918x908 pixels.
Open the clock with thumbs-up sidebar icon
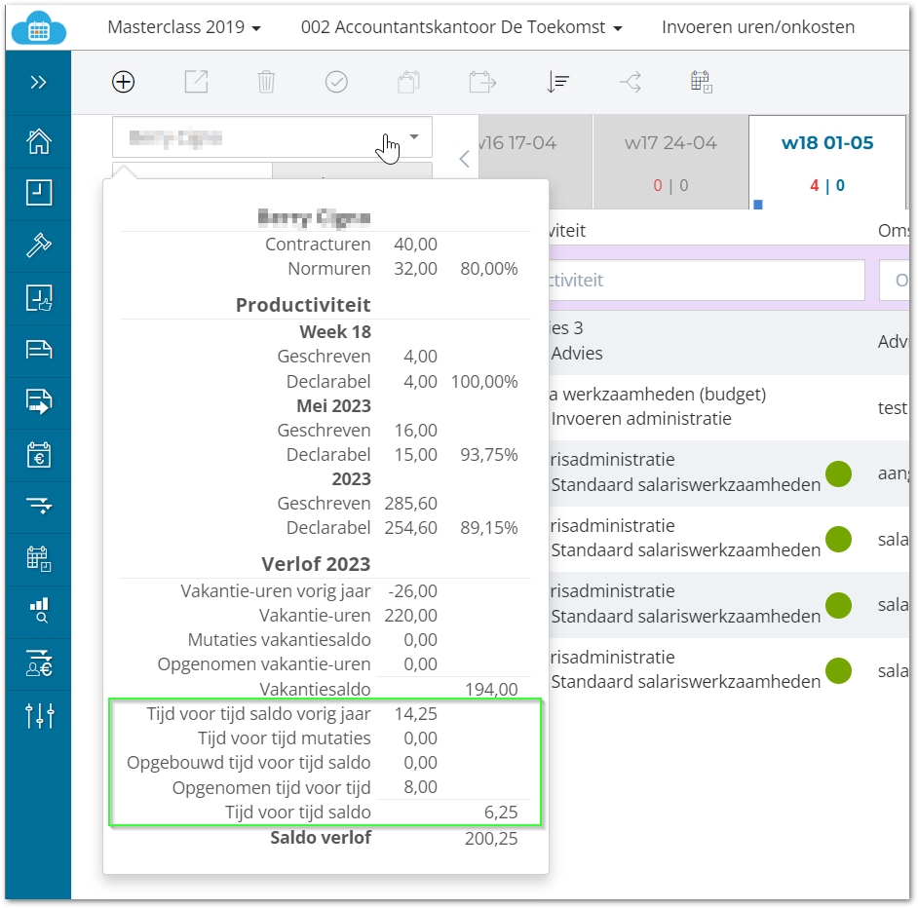pos(38,297)
